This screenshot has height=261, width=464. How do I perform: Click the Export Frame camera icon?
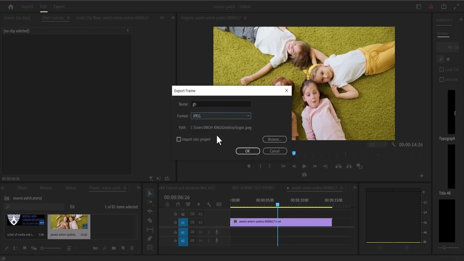point(304,175)
